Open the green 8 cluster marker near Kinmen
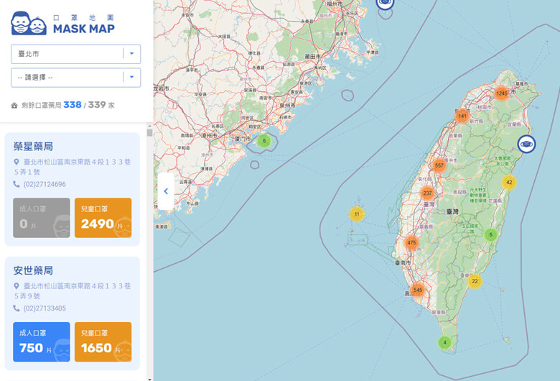560x381 pixels. 264,141
